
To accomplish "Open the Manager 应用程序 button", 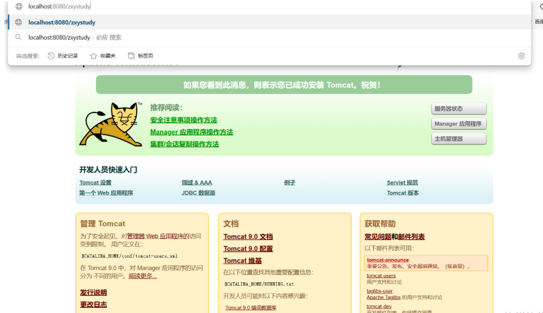I will coord(459,124).
